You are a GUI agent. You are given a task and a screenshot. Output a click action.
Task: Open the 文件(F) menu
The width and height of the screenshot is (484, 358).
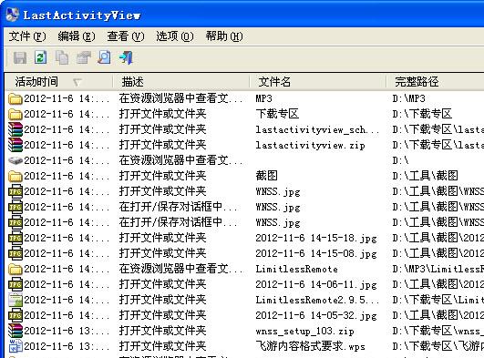coord(27,36)
